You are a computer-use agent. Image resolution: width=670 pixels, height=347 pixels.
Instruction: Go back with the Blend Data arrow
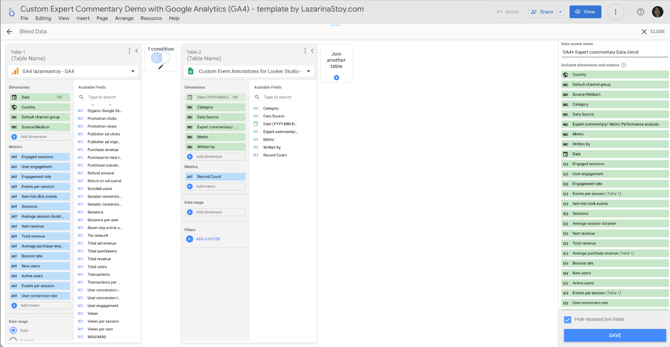point(10,31)
